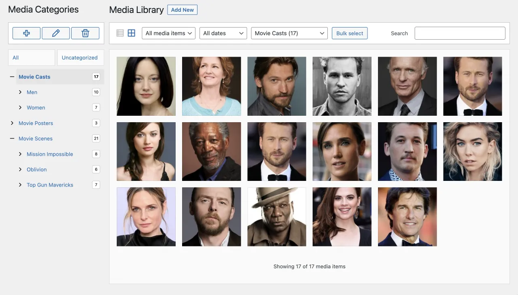The image size is (518, 295).
Task: Select the Top Gun Mavericks category
Action: pyautogui.click(x=50, y=185)
